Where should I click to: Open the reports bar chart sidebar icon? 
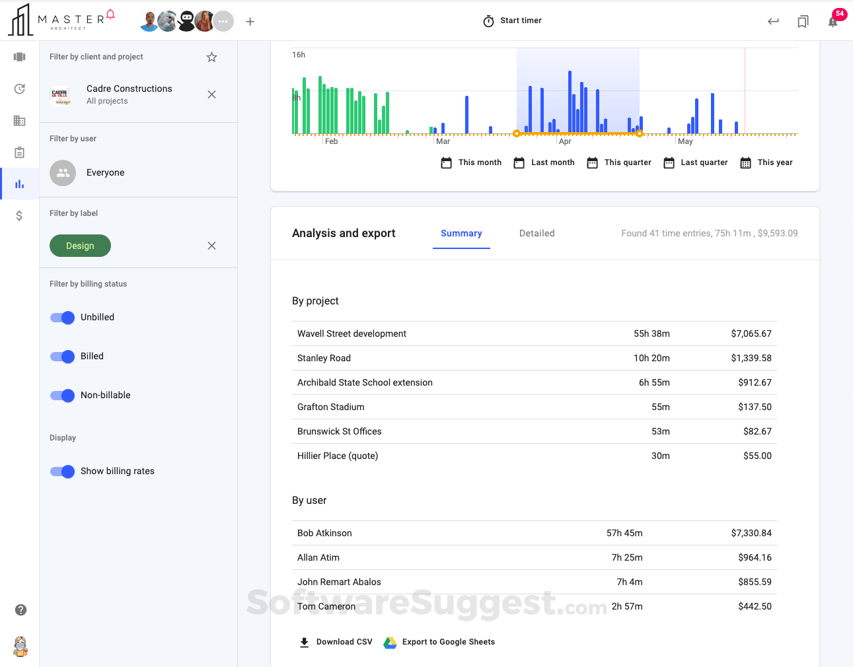[19, 184]
